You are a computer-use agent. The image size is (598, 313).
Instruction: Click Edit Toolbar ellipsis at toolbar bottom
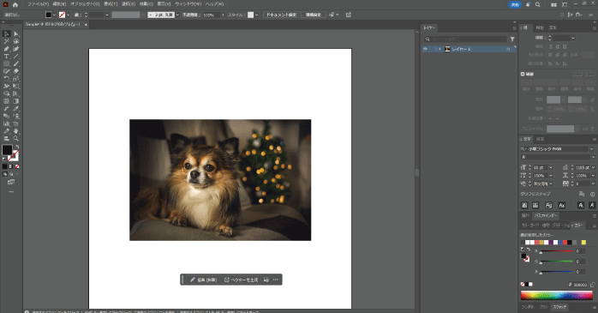[11, 192]
